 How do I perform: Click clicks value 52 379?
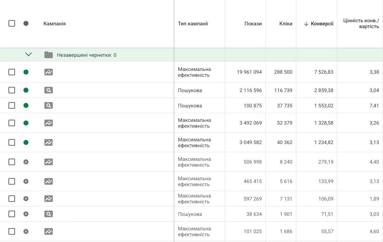click(x=285, y=123)
